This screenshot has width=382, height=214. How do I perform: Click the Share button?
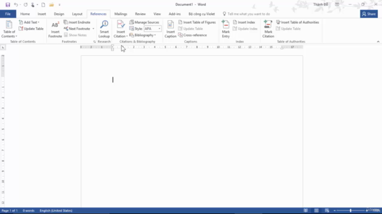[x=369, y=14]
